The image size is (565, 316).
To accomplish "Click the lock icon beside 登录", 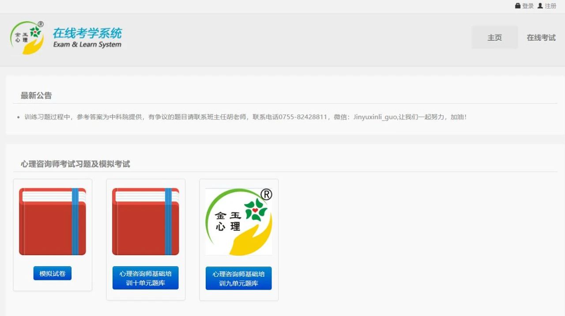I will pos(518,6).
